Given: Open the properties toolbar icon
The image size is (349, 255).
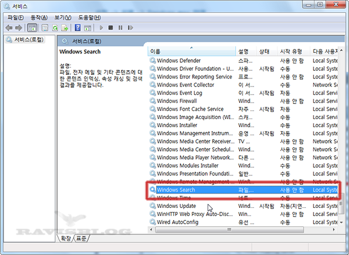Looking at the screenshot, I should [x=45, y=28].
